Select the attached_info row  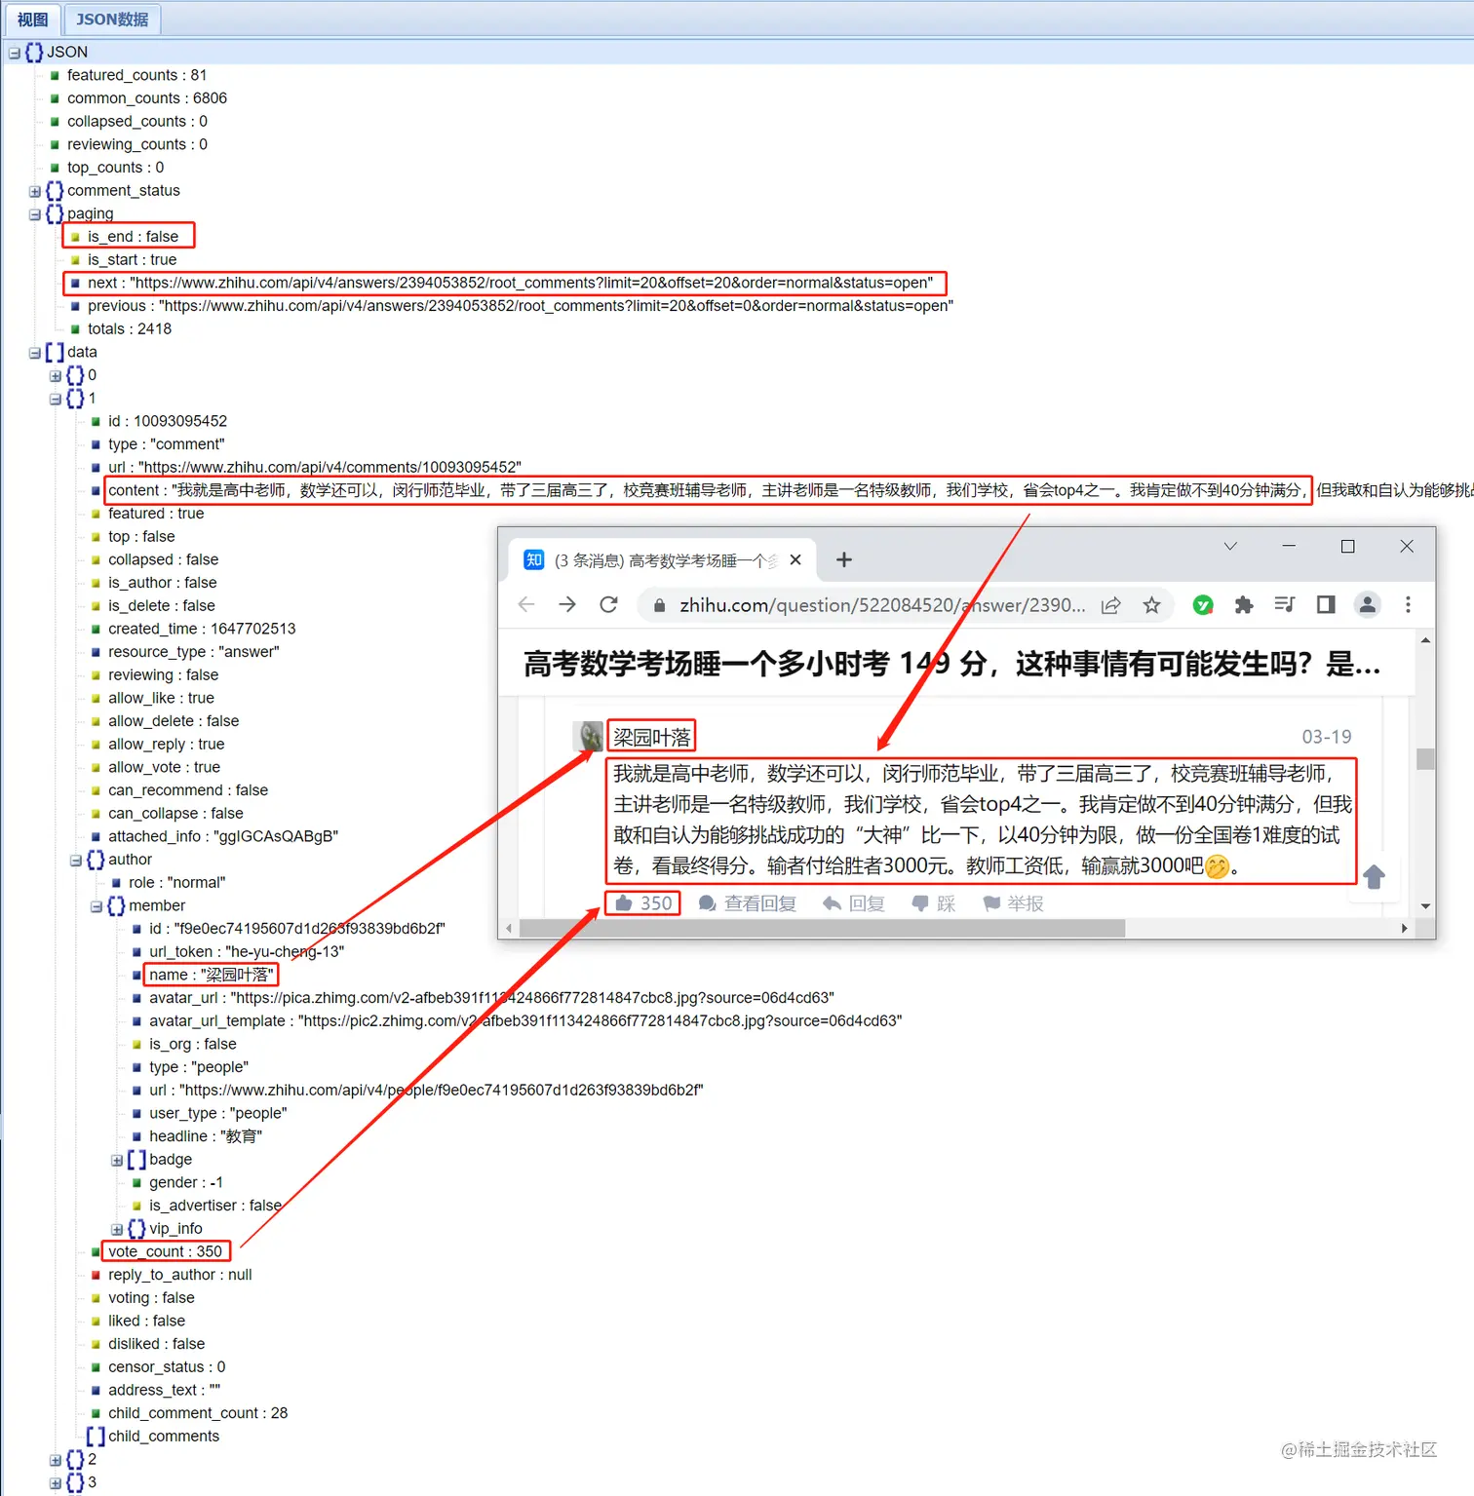tap(223, 836)
